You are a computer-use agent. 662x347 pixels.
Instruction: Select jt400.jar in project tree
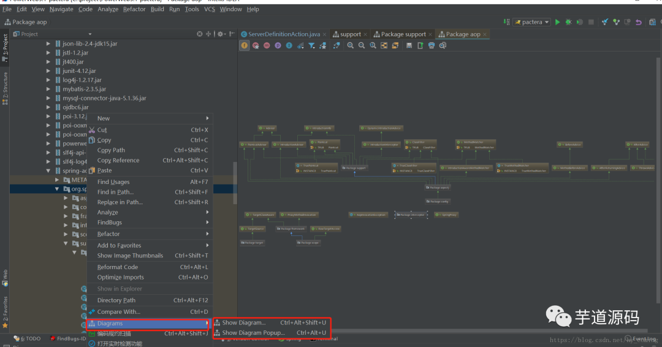coord(73,62)
